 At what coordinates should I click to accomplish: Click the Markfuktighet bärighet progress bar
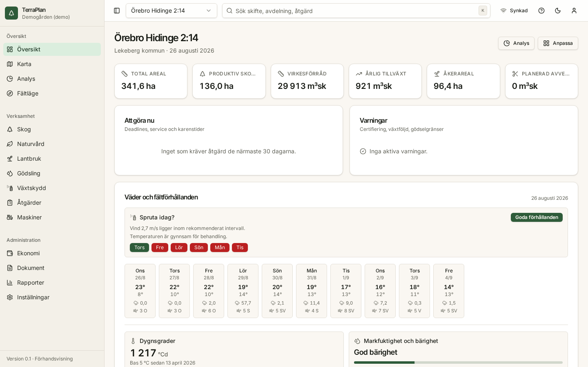pyautogui.click(x=458, y=363)
